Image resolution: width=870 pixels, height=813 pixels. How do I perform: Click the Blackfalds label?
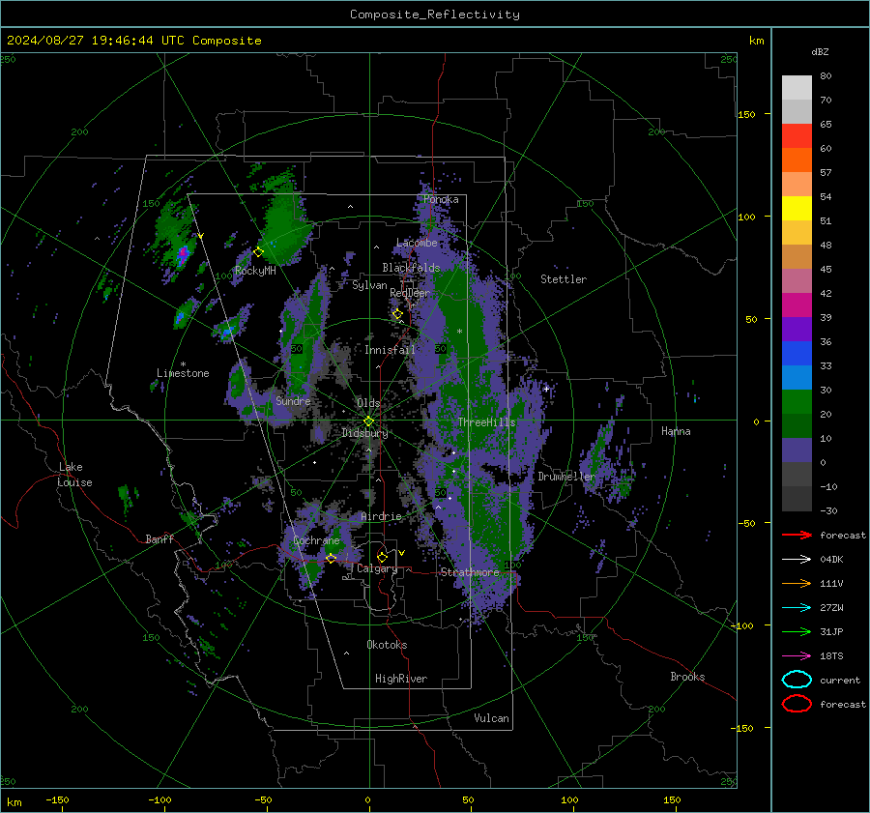411,268
